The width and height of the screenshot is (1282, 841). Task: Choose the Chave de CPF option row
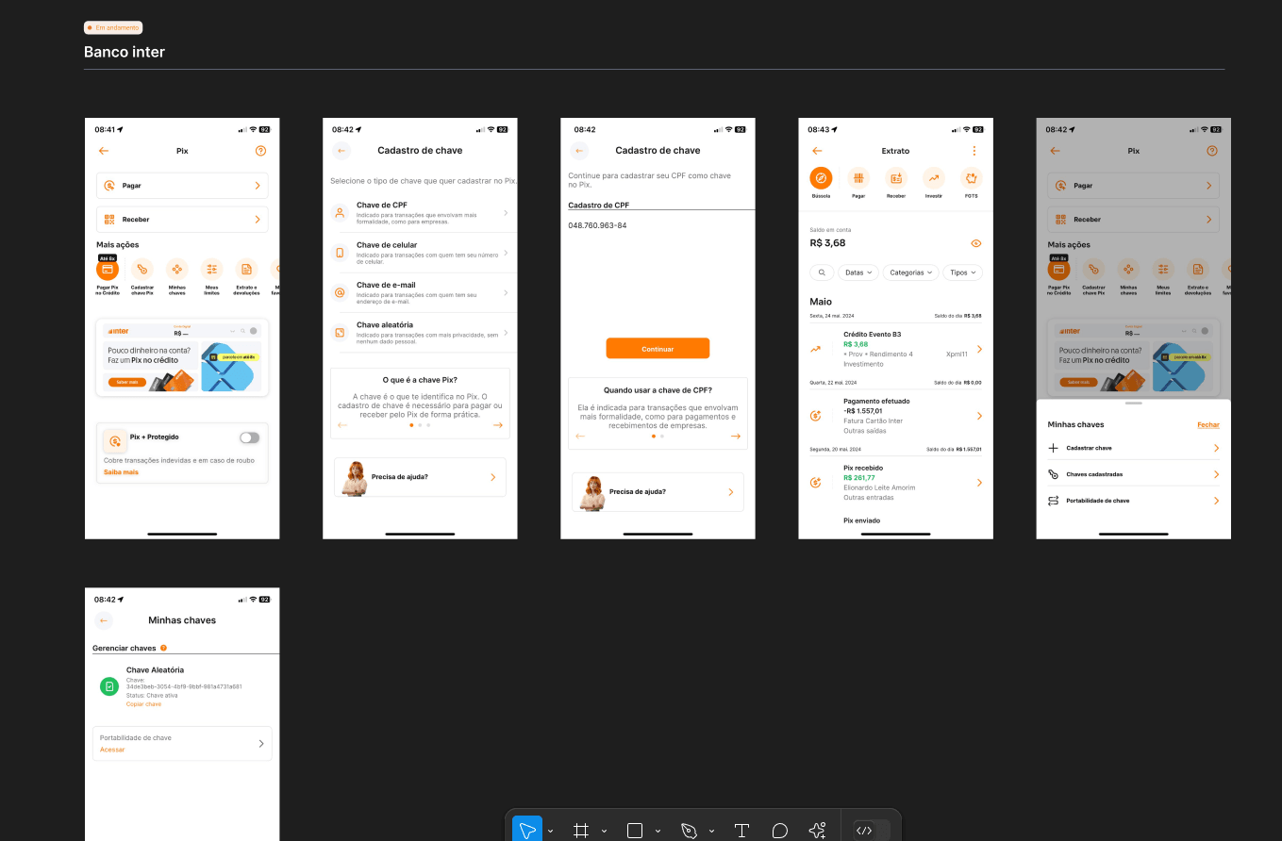(420, 213)
